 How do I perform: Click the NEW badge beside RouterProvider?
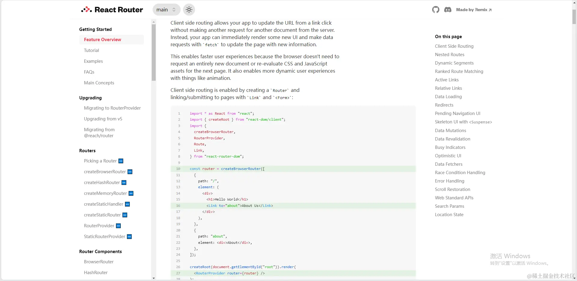click(x=118, y=226)
